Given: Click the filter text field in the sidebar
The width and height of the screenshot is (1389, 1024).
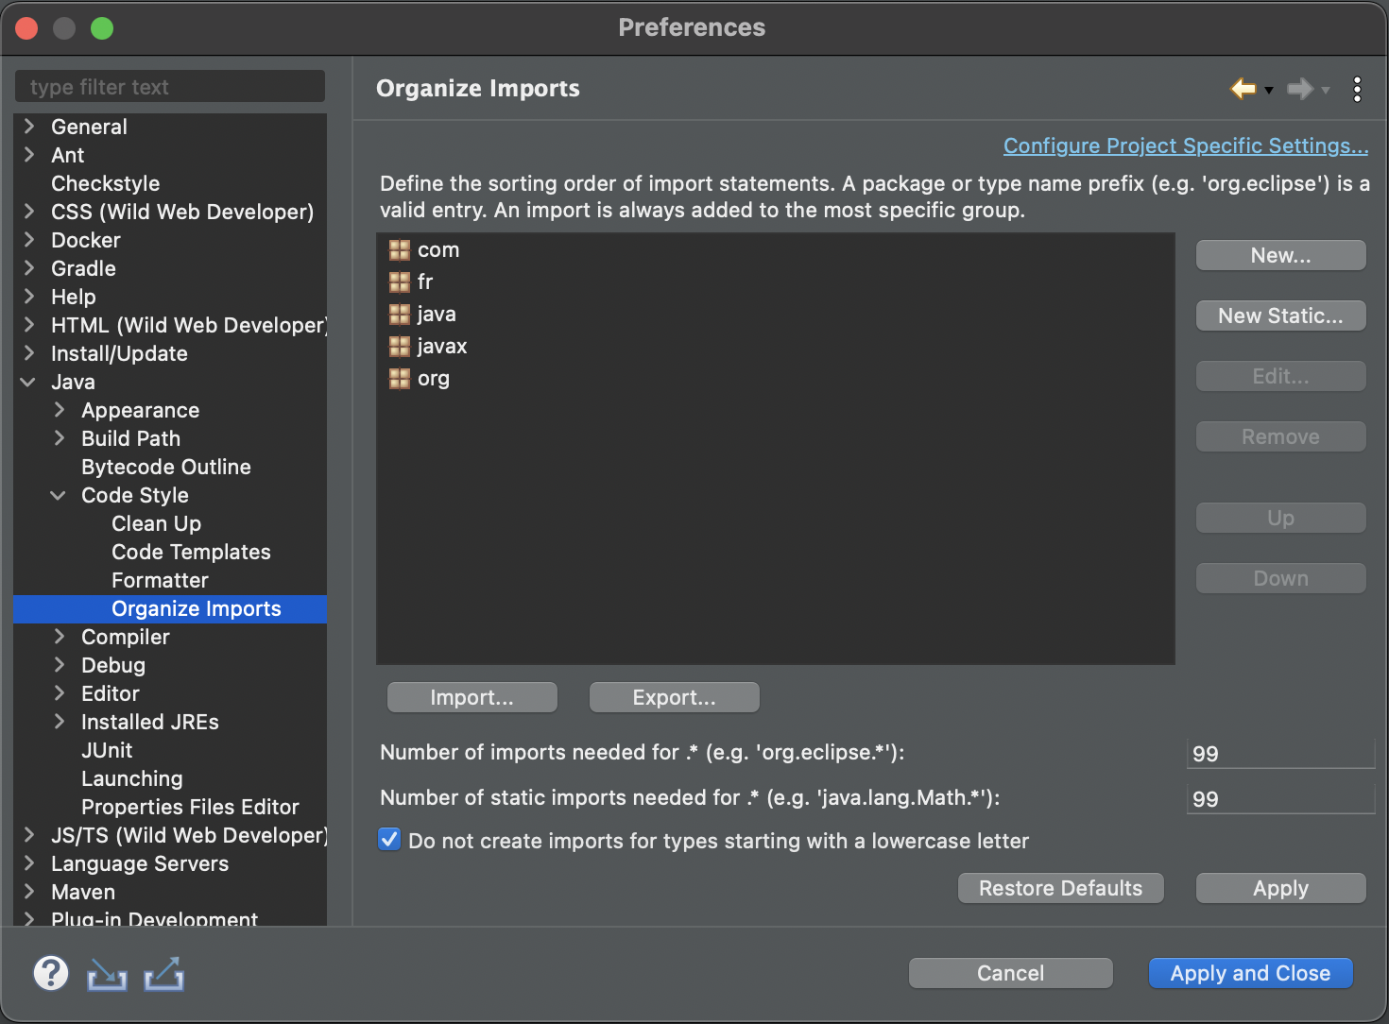Looking at the screenshot, I should [x=170, y=86].
